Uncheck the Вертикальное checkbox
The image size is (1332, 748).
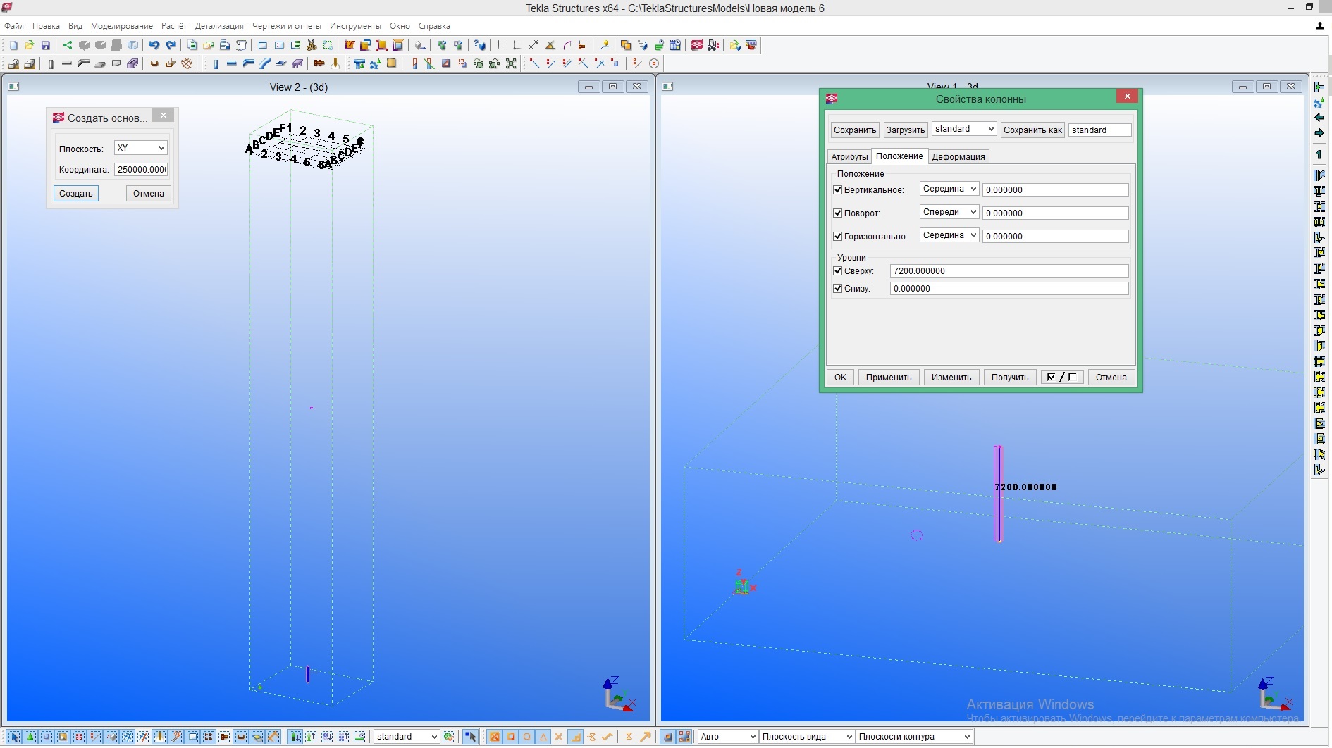(838, 189)
